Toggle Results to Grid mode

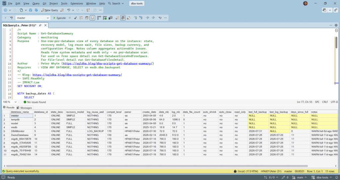(x=123, y=18)
